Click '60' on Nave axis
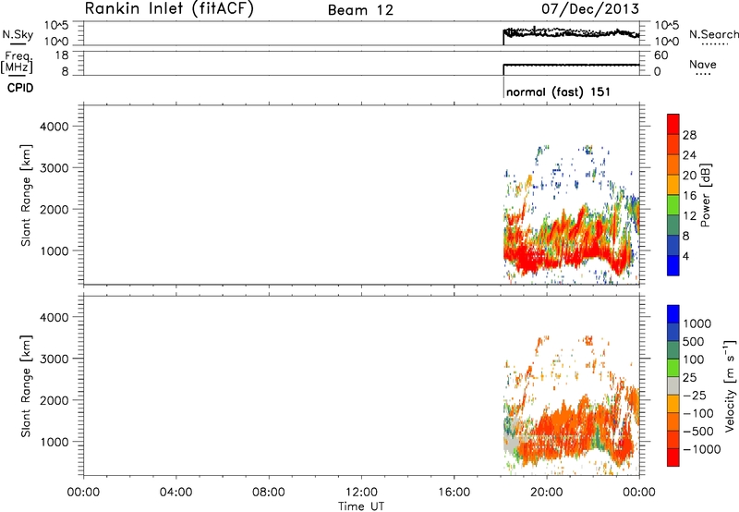Screen dimensions: 739x512 [x=661, y=55]
